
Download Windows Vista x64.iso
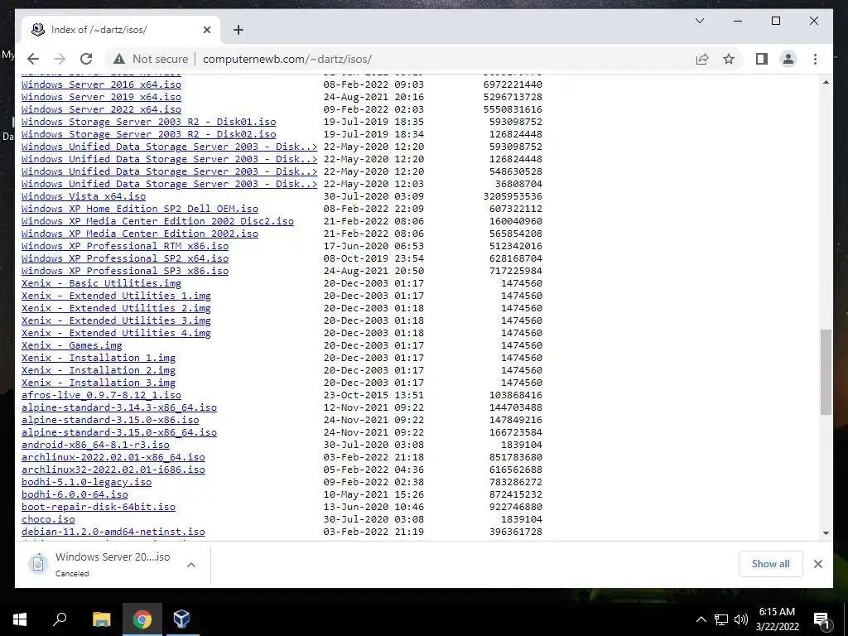click(84, 196)
